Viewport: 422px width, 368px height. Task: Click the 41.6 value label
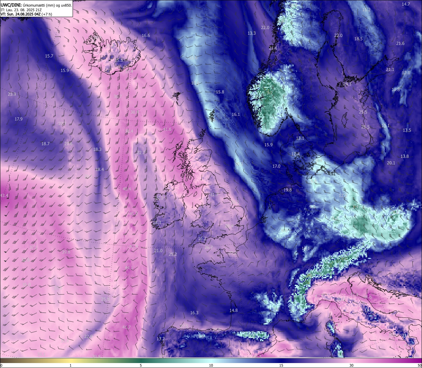coord(167,129)
